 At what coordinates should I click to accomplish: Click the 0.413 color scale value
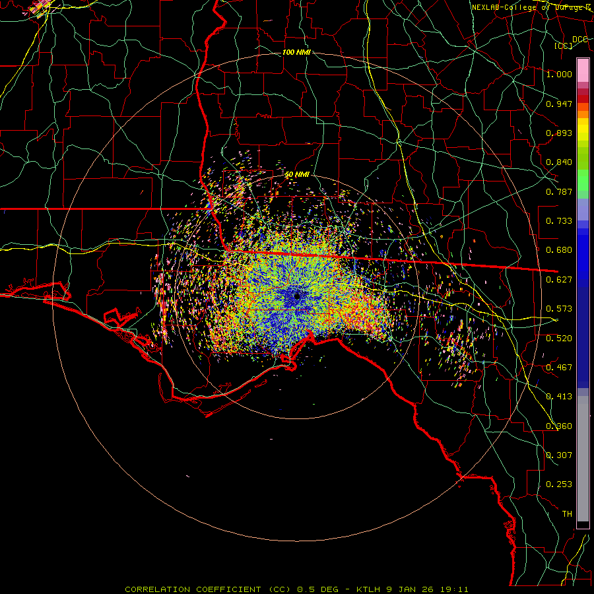tap(559, 397)
